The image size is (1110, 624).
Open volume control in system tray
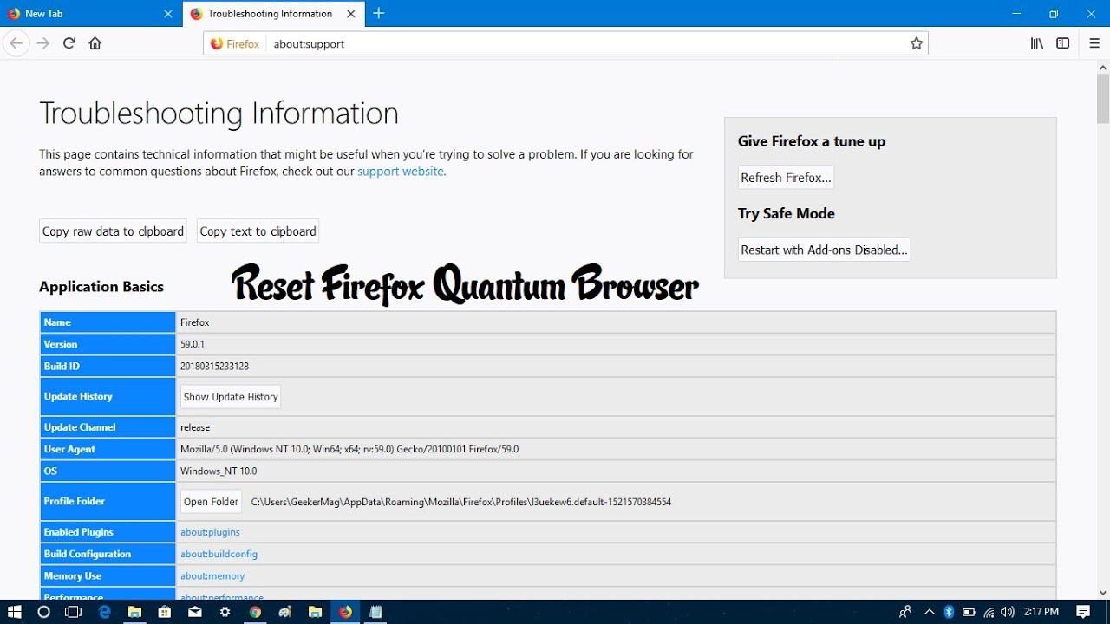(1008, 612)
